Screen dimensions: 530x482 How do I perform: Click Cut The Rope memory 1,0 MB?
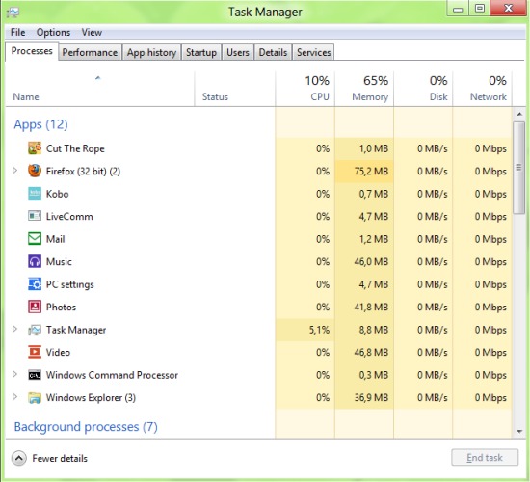tap(374, 148)
